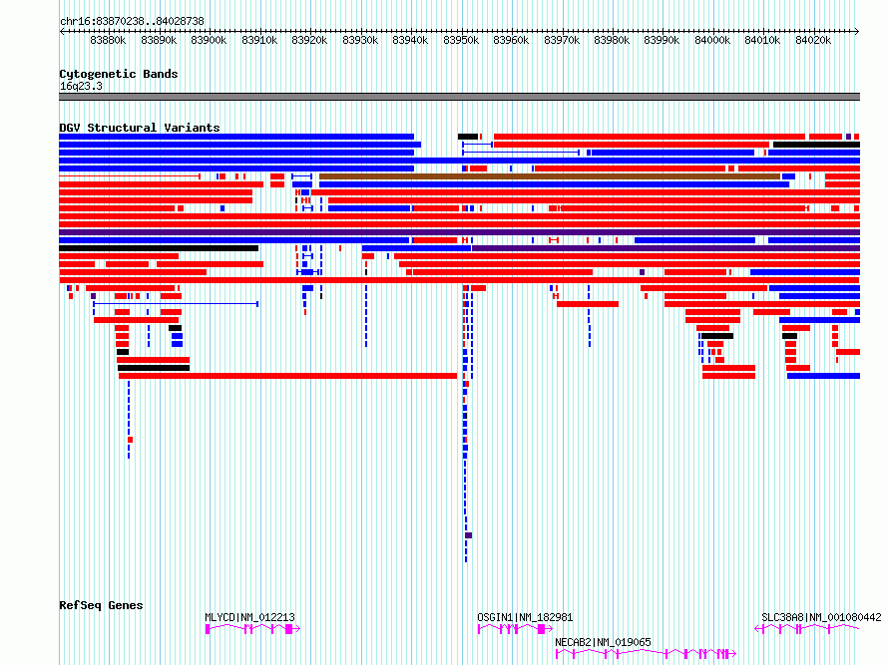This screenshot has width=888, height=665.
Task: Open the NECAB2|NM_019065 gene label
Action: [603, 642]
